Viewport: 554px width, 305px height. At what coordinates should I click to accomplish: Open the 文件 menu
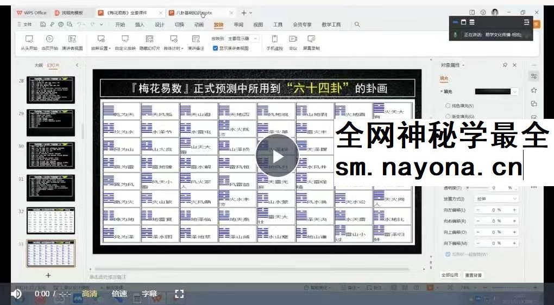(x=24, y=24)
